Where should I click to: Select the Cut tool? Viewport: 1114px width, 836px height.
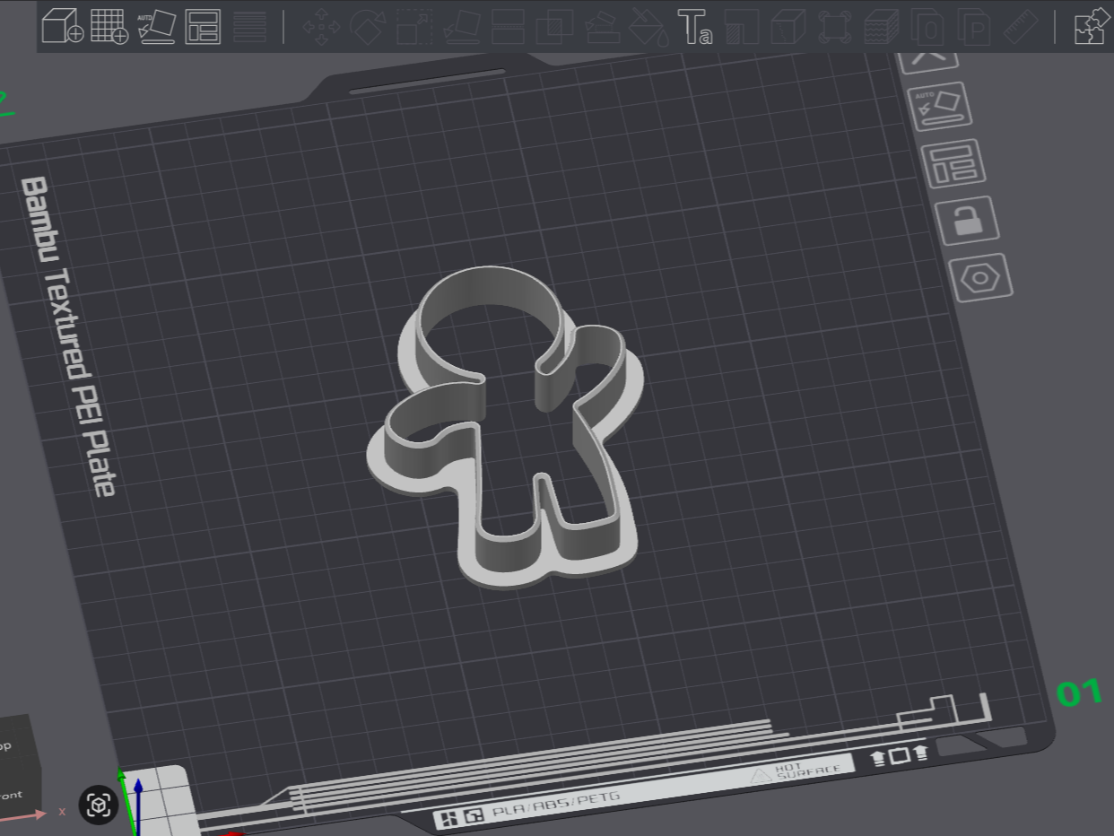(508, 26)
